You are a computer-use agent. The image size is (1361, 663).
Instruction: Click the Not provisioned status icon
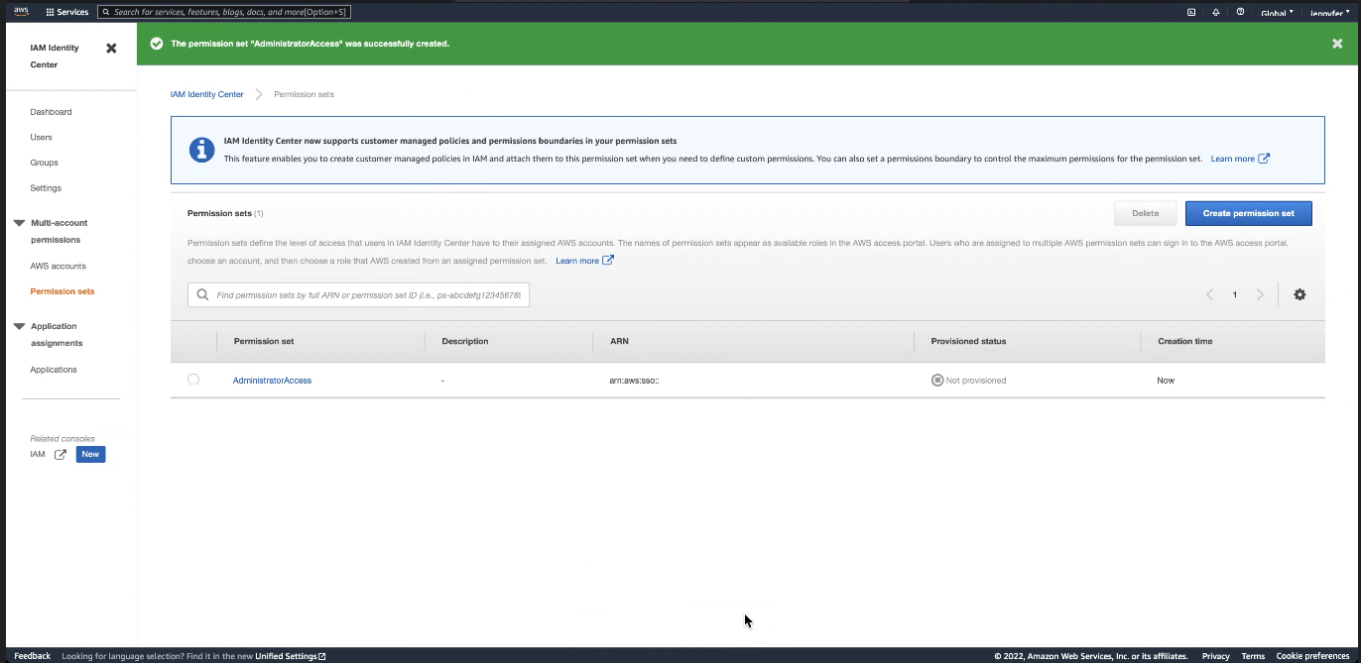[x=937, y=380]
